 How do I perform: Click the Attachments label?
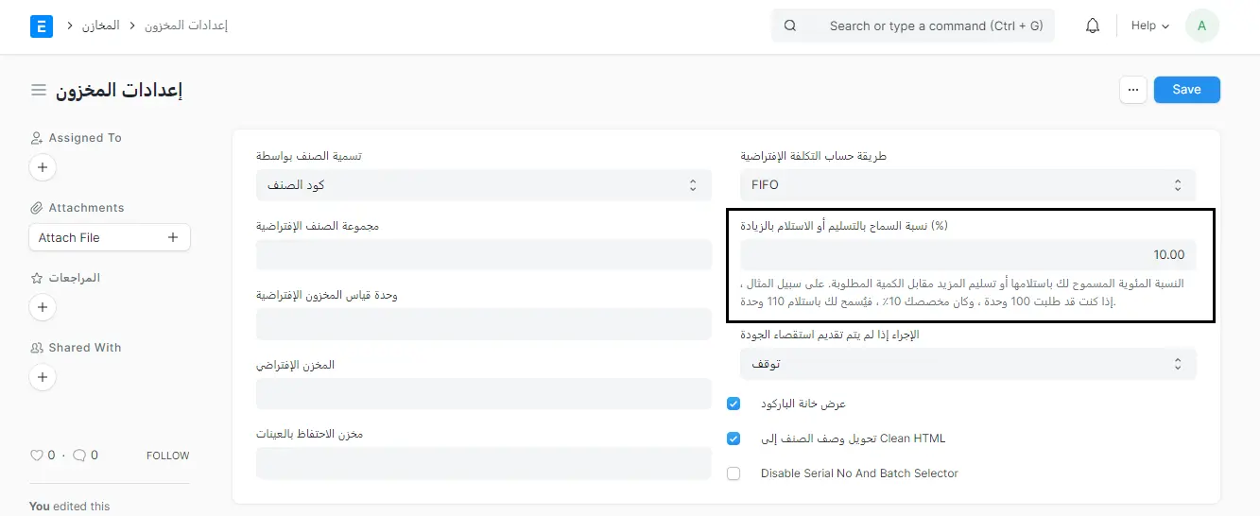[86, 208]
